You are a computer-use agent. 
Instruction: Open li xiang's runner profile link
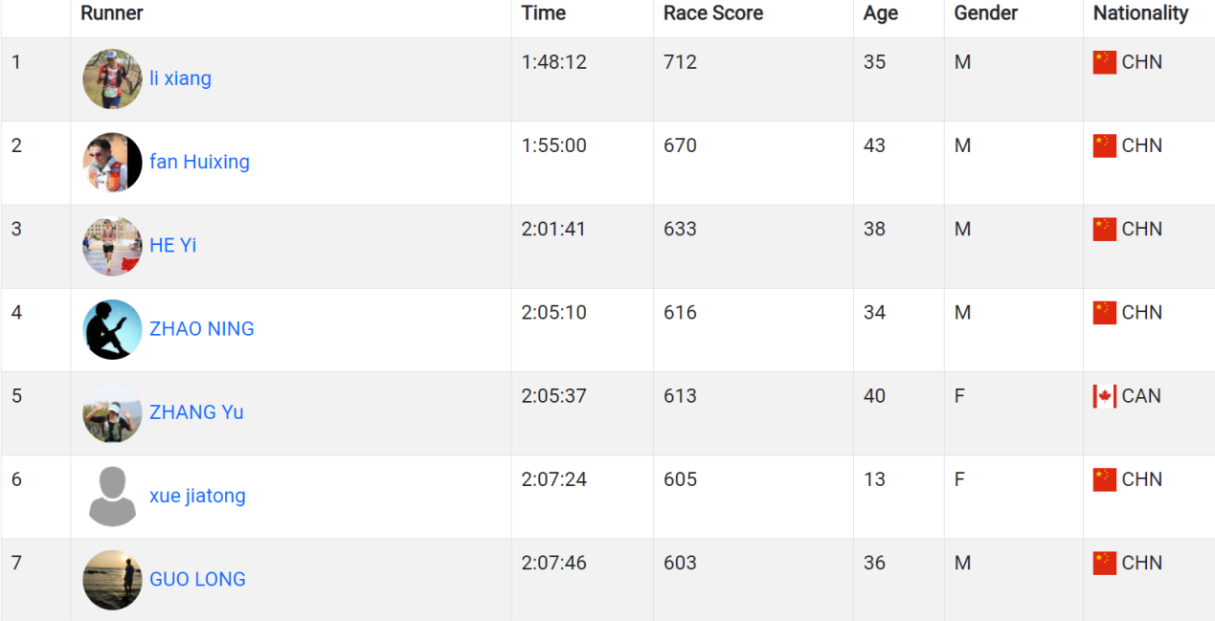click(x=180, y=78)
